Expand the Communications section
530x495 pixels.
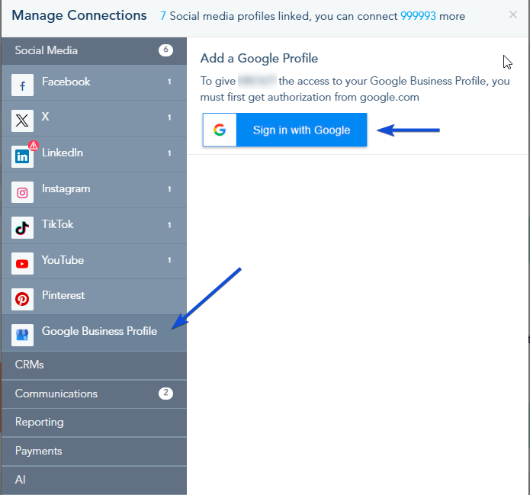point(94,394)
